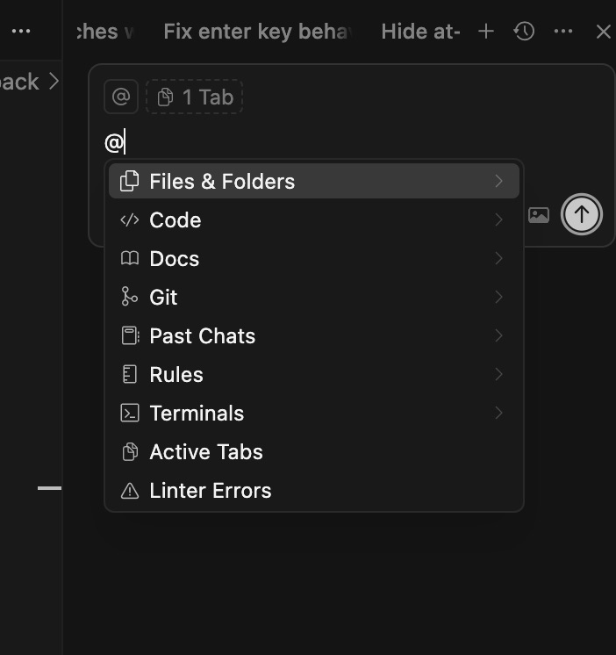Choose Linter Errors warning item
616x655 pixels.
pos(211,491)
